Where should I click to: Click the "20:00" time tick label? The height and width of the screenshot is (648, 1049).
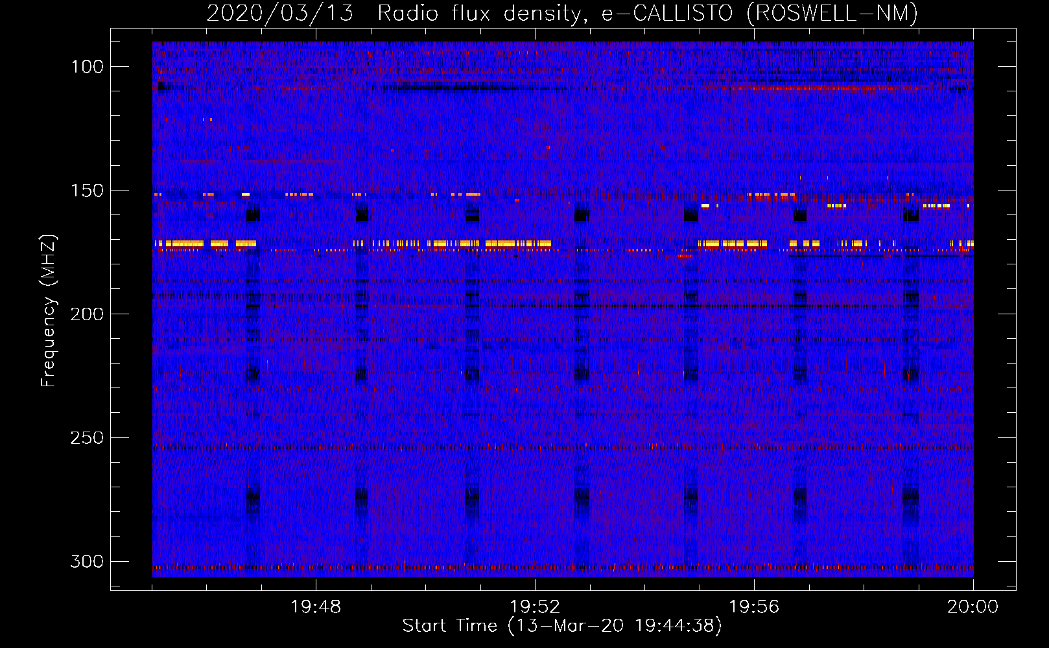[x=972, y=607]
